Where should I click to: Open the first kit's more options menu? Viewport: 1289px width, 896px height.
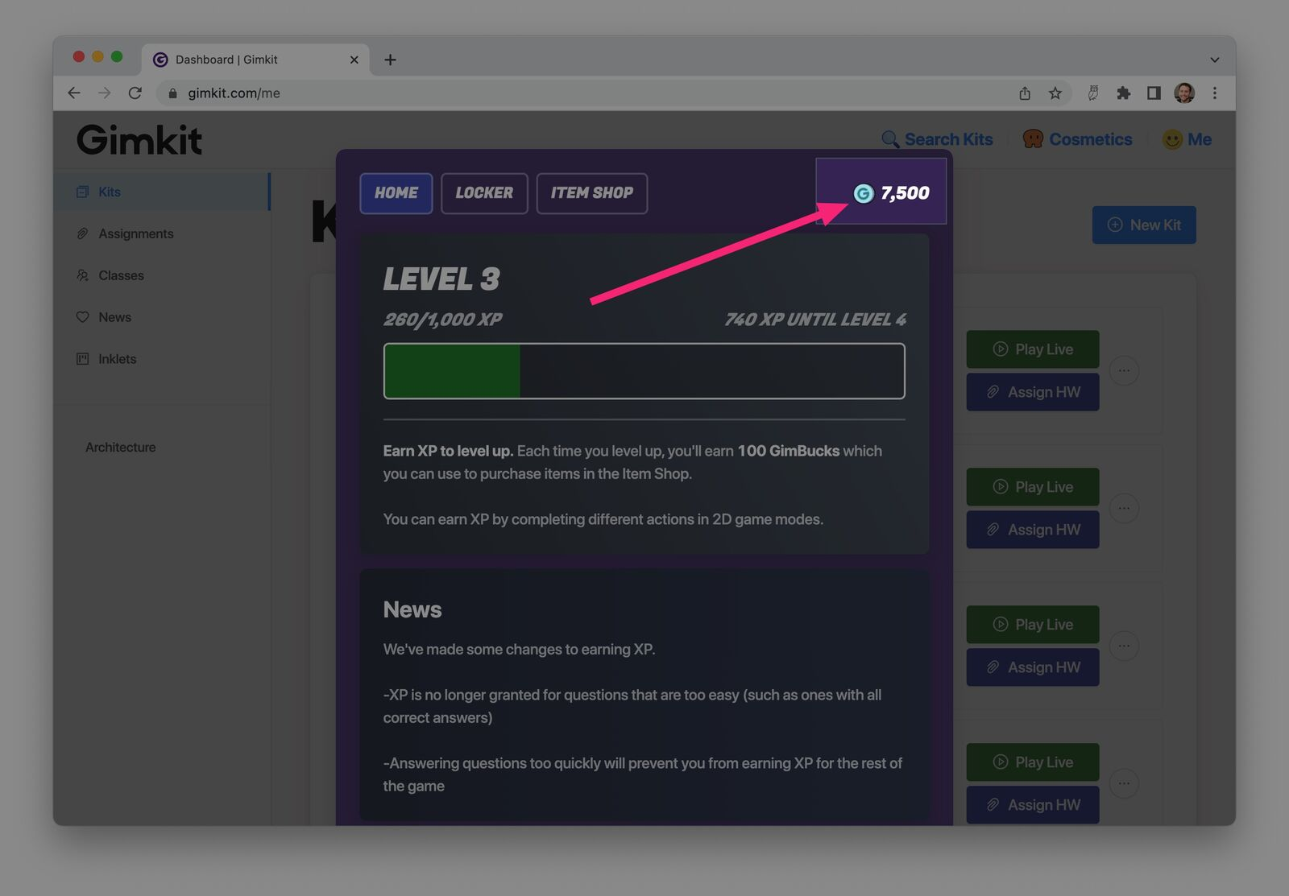point(1124,371)
